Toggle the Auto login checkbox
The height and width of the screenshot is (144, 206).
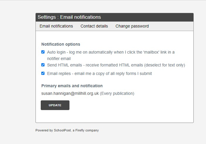(x=43, y=52)
